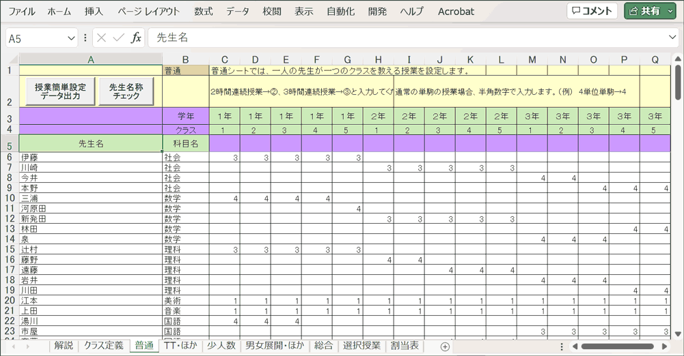Select row 10 header
684x356 pixels.
click(x=10, y=198)
